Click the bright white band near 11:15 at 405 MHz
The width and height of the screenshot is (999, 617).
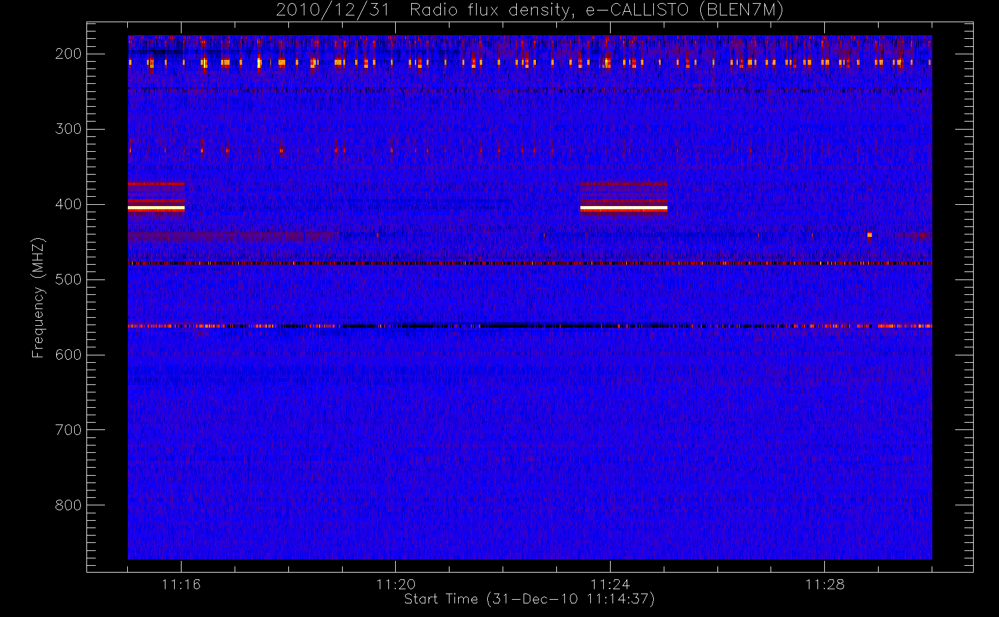pyautogui.click(x=156, y=209)
